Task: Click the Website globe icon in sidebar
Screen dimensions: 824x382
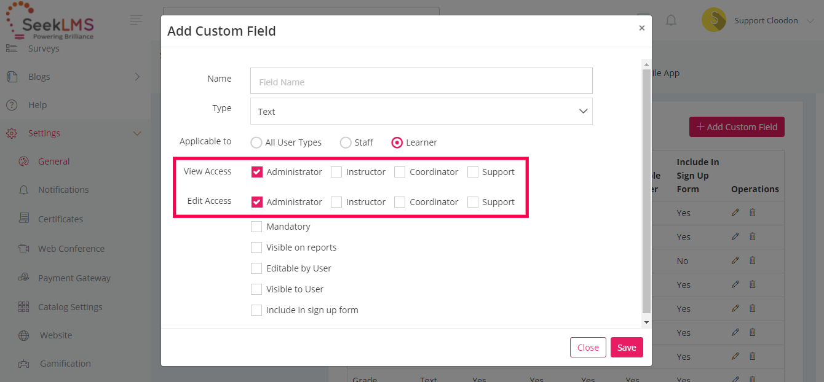Action: [24, 335]
